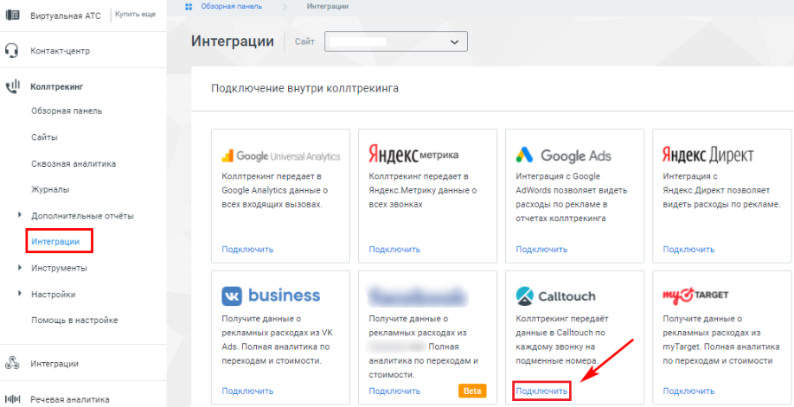Expand the Инструменты submenu

coord(19,268)
